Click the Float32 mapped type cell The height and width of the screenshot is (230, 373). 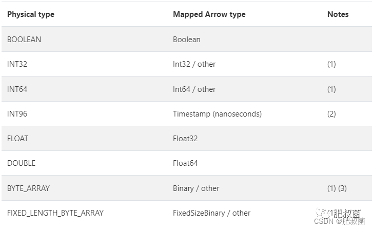pos(185,139)
